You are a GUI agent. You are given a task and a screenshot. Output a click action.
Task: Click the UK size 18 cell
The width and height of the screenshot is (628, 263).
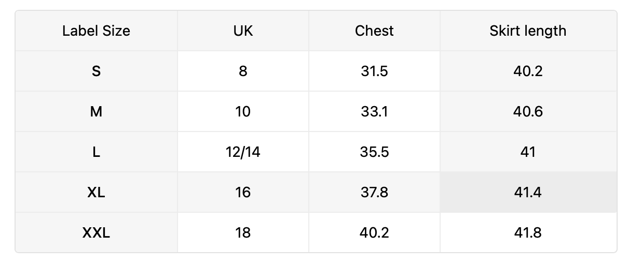pos(243,232)
